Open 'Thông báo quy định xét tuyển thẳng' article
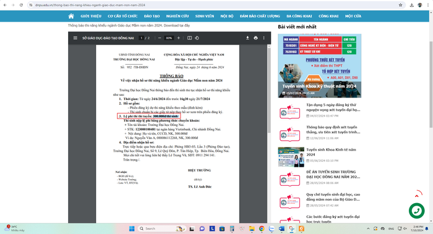Screen dimensions: 433x234 (x=333, y=130)
